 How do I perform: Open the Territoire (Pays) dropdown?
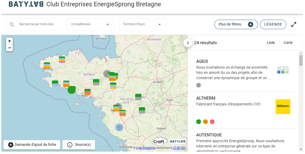[x=142, y=24]
